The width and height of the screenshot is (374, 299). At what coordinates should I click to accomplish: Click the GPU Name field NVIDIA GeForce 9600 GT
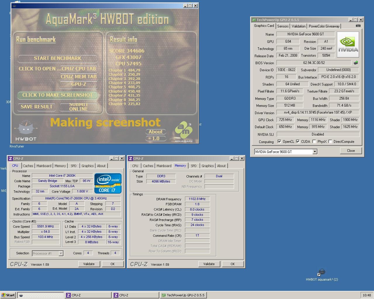(306, 34)
